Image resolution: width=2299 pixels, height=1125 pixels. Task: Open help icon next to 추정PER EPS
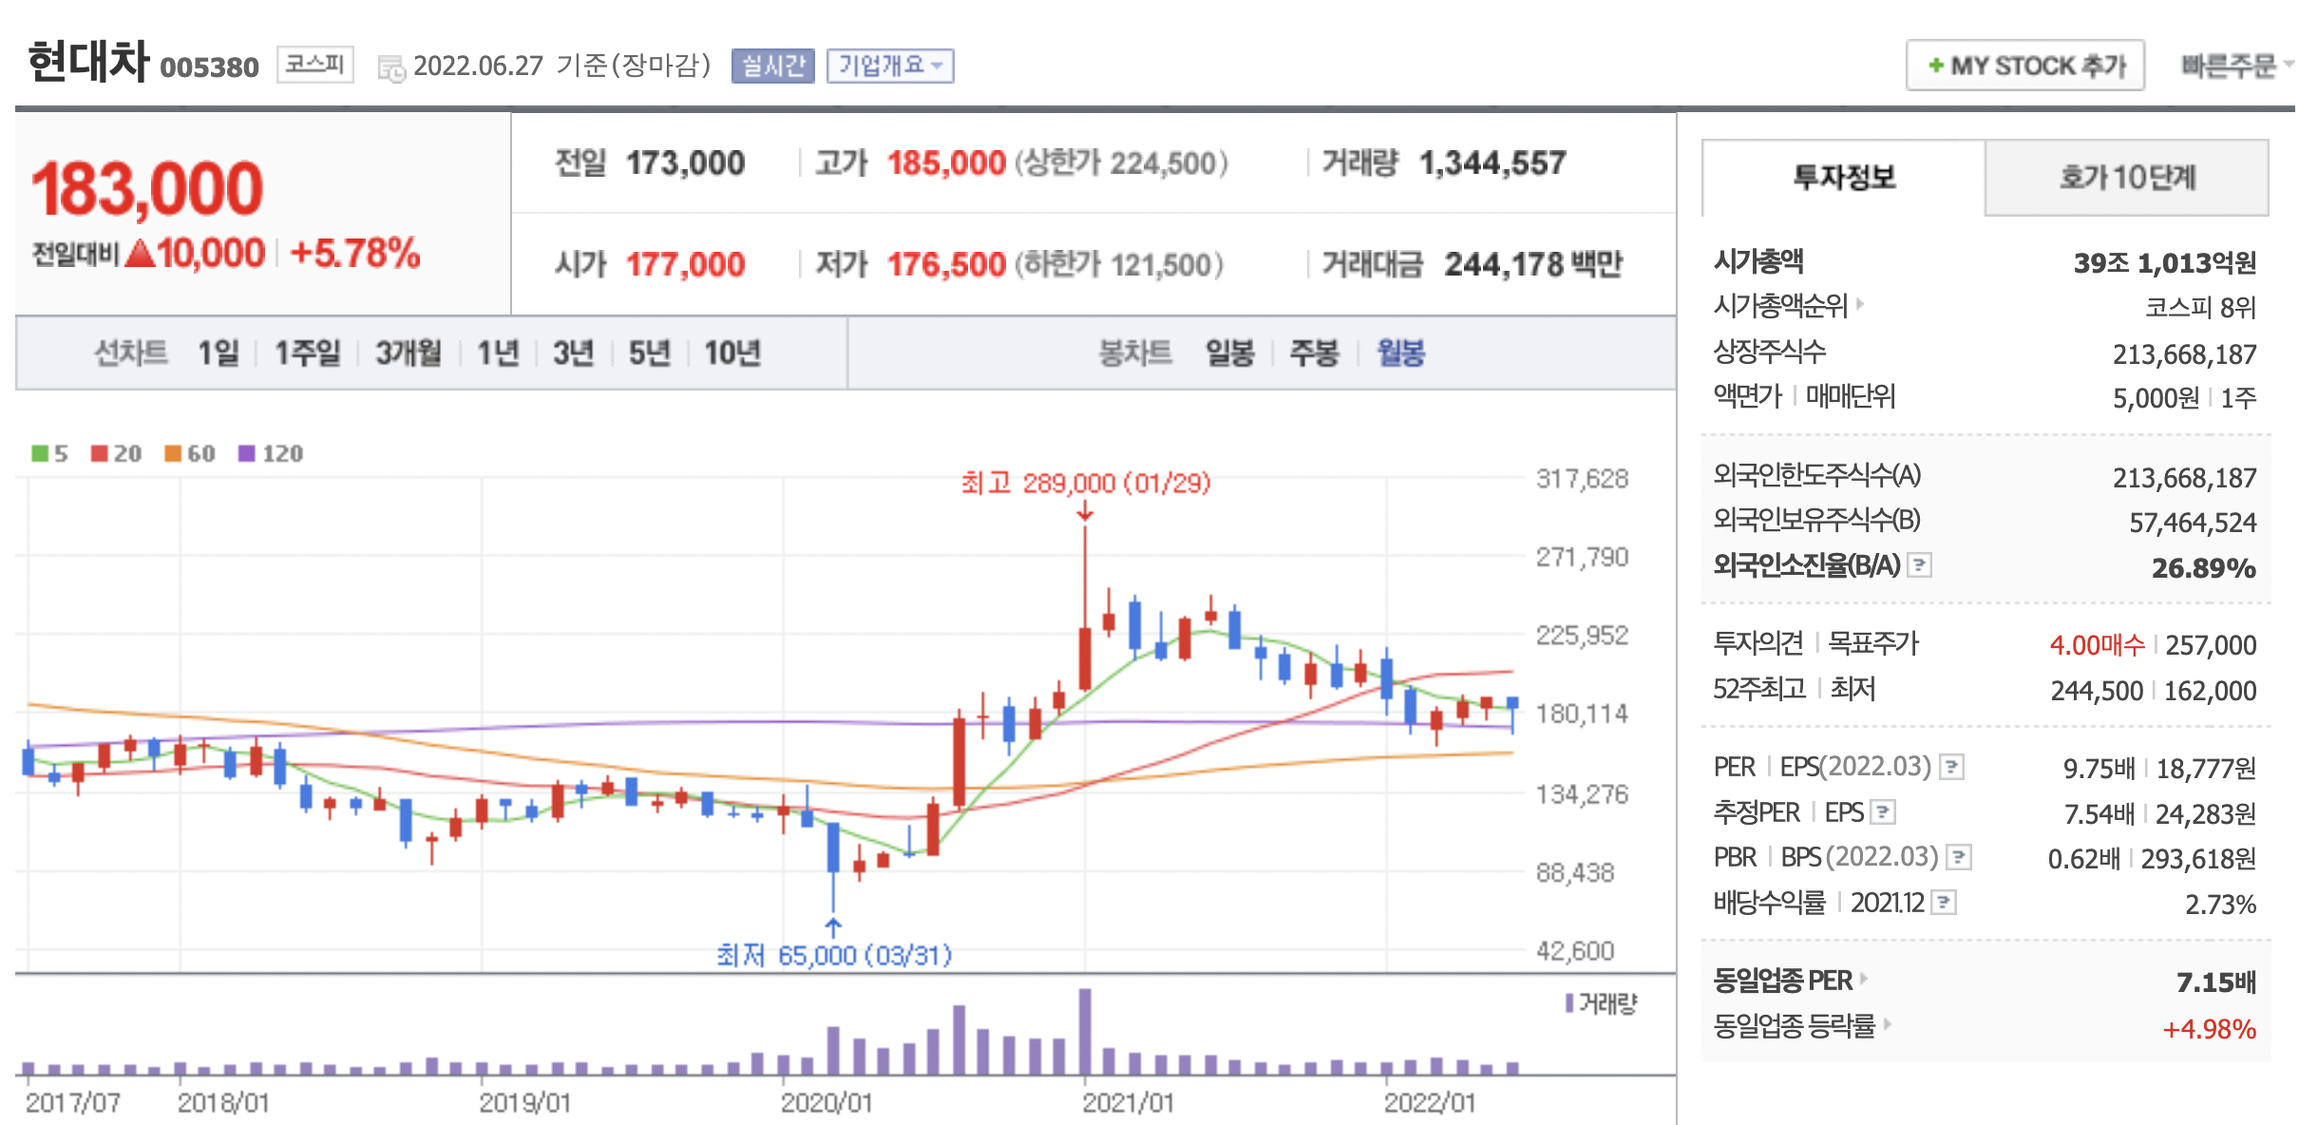(1883, 812)
